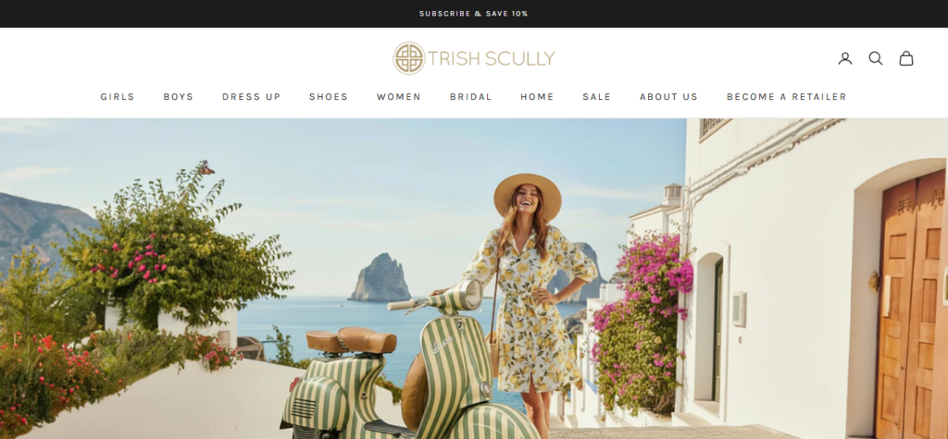948x439 pixels.
Task: Go to the Shoes category
Action: tap(329, 97)
